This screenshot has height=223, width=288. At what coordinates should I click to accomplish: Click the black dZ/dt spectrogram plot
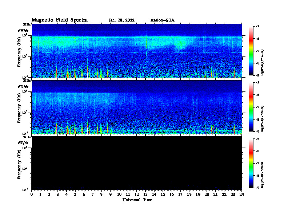[x=137, y=163]
